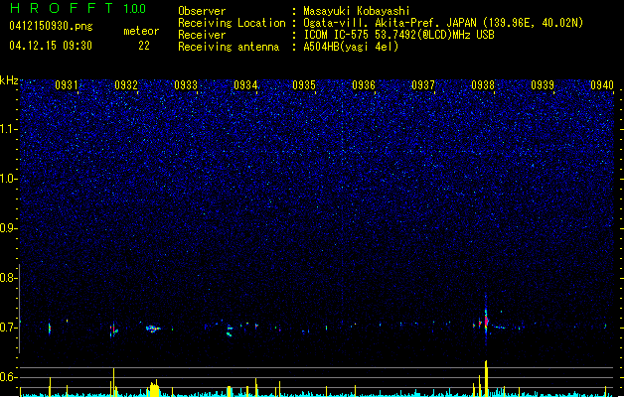Click the 0940 time marker
Screen dimensions: 625x397
(x=602, y=85)
